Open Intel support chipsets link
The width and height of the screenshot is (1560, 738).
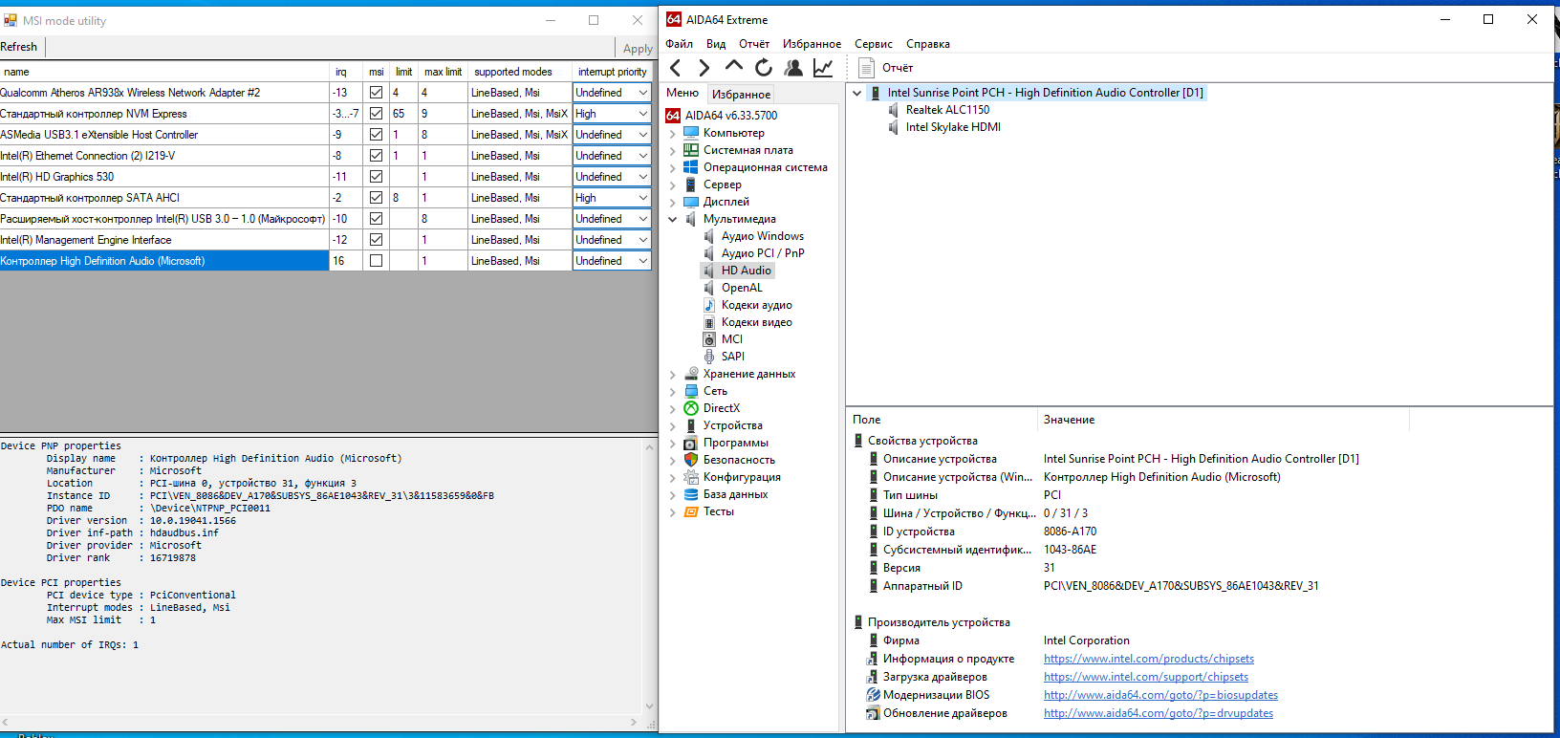click(x=1146, y=677)
